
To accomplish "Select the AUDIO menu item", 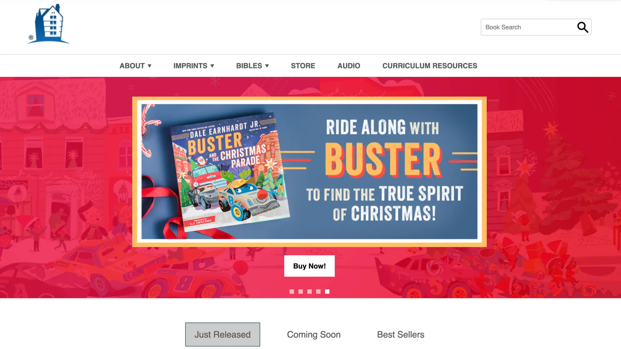I will [348, 66].
